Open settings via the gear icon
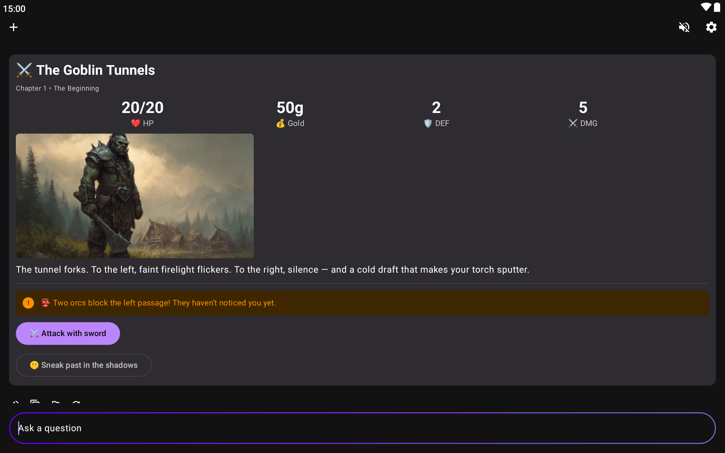Viewport: 725px width, 453px height. point(711,27)
